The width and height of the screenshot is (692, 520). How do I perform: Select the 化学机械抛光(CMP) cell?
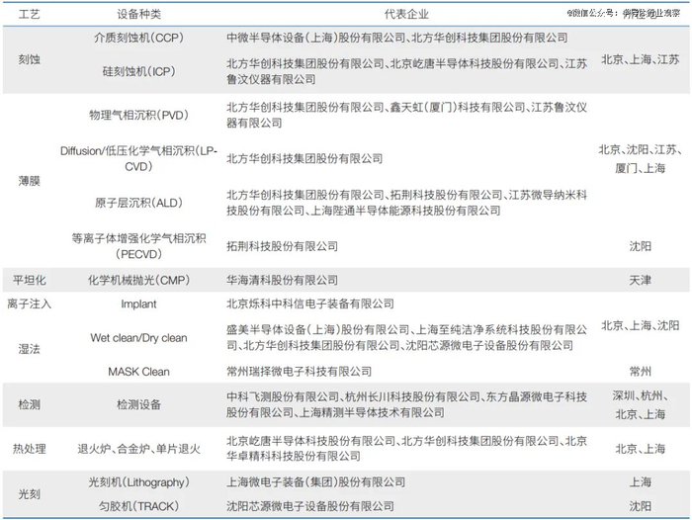(138, 280)
